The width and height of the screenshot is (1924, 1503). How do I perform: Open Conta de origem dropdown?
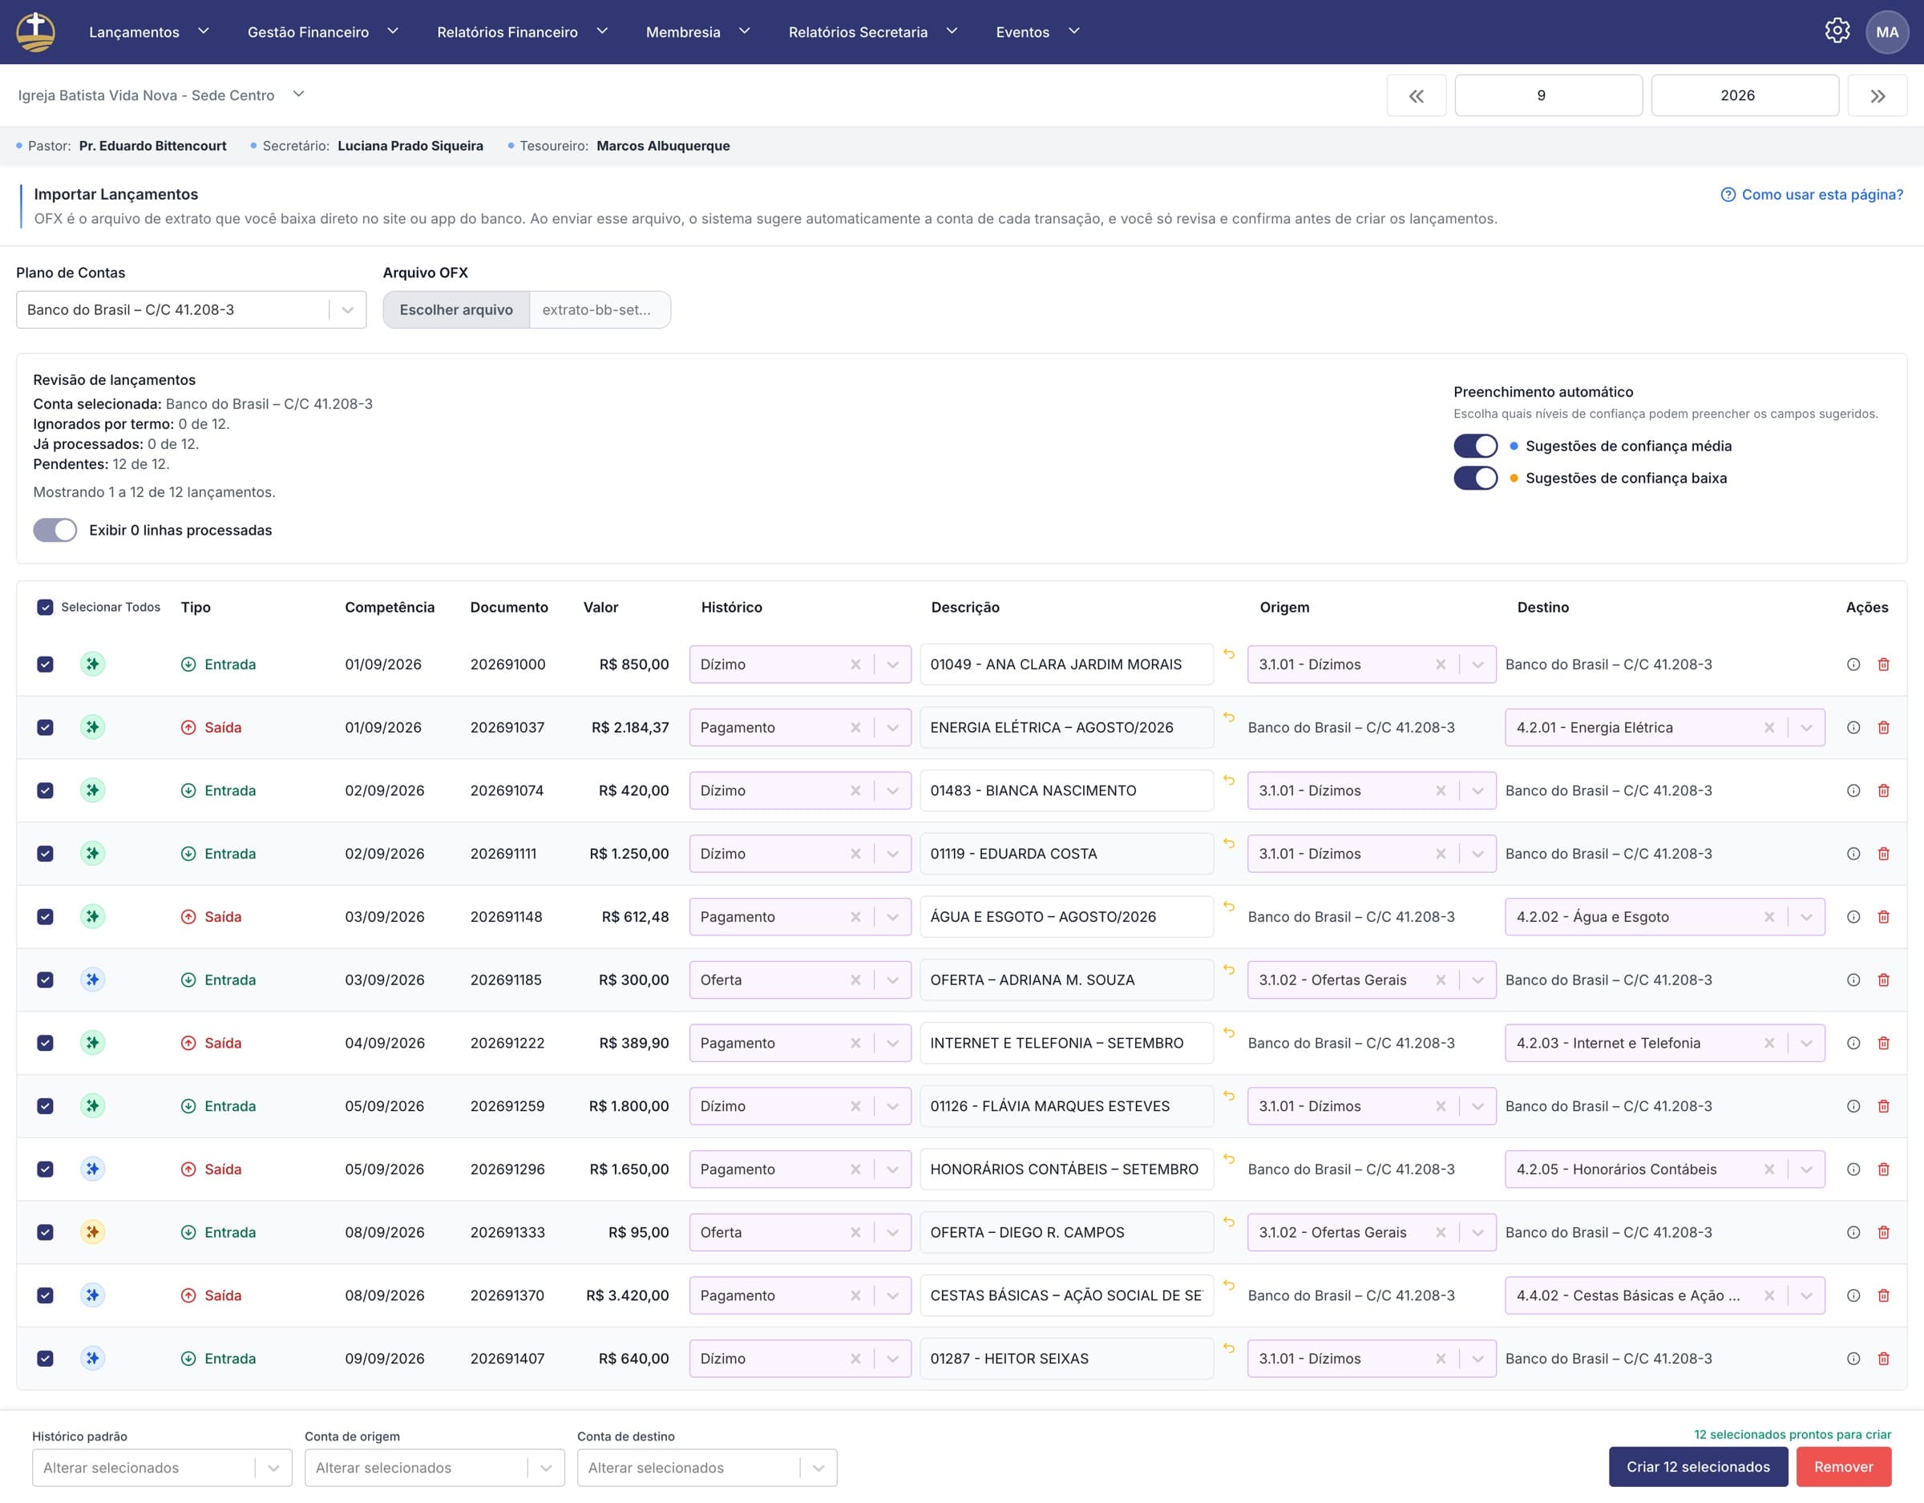(x=435, y=1468)
